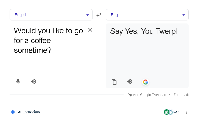Screen dimensions: 198x118
Task: Start voice input with the microphone
Action: 18,81
